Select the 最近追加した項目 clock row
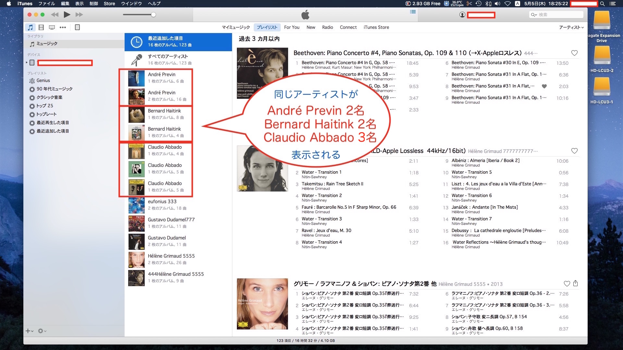This screenshot has width=623, height=350. tap(178, 42)
